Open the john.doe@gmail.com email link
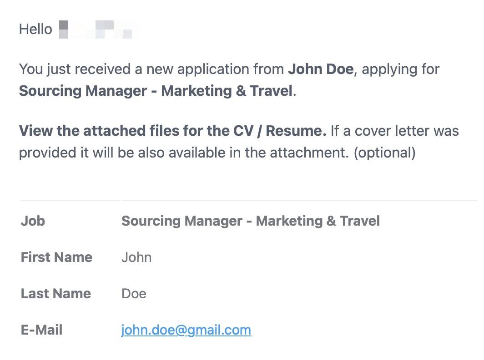The height and width of the screenshot is (360, 484). coord(186,330)
